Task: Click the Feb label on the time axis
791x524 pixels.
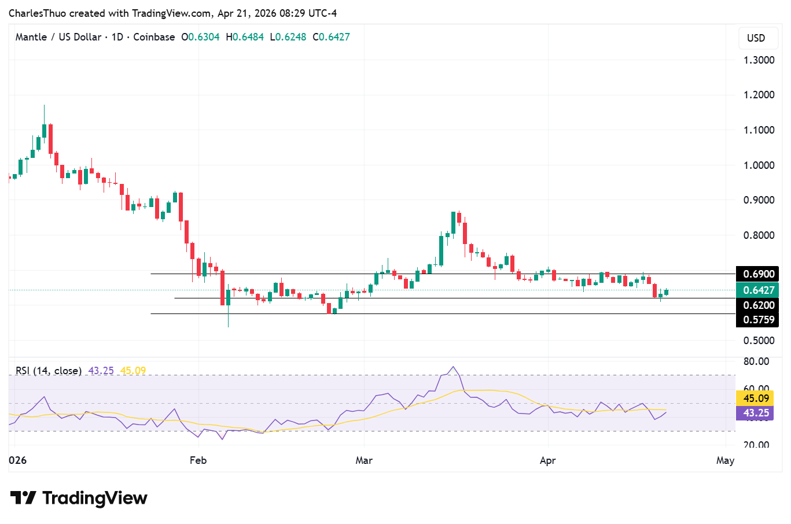Action: (x=197, y=460)
